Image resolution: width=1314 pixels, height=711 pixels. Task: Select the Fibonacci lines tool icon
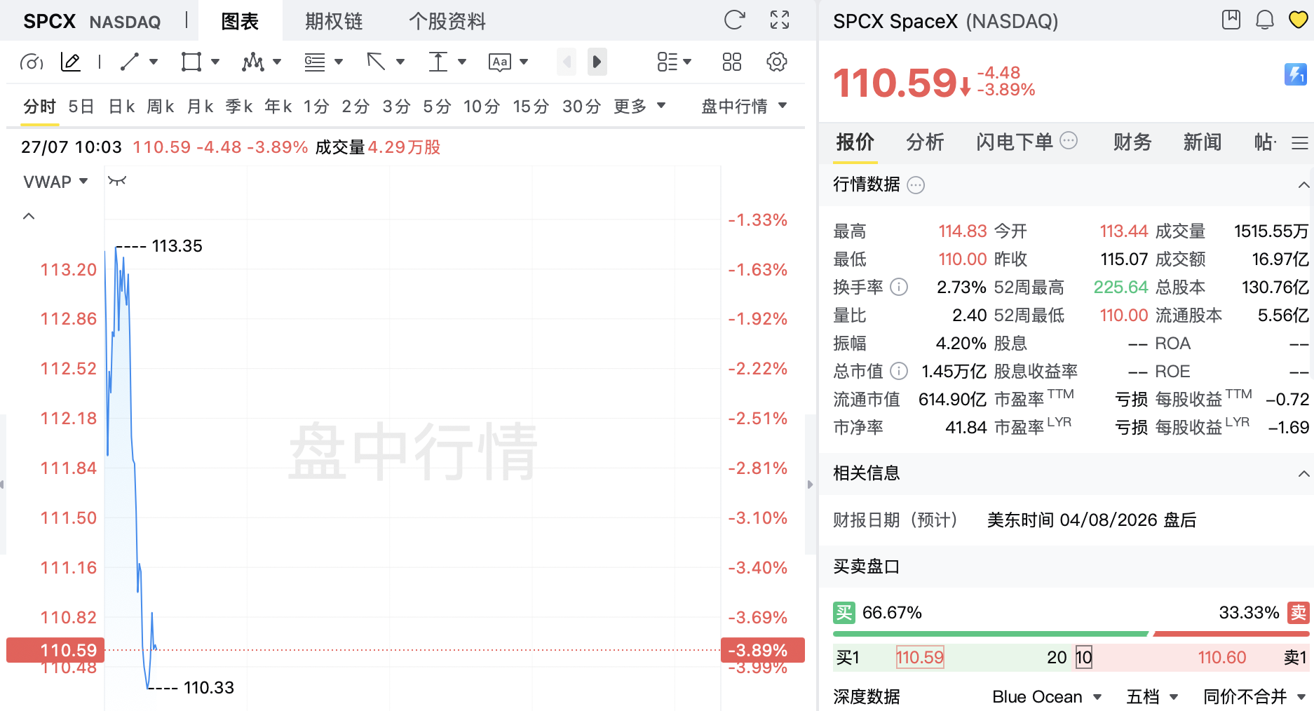pos(315,62)
